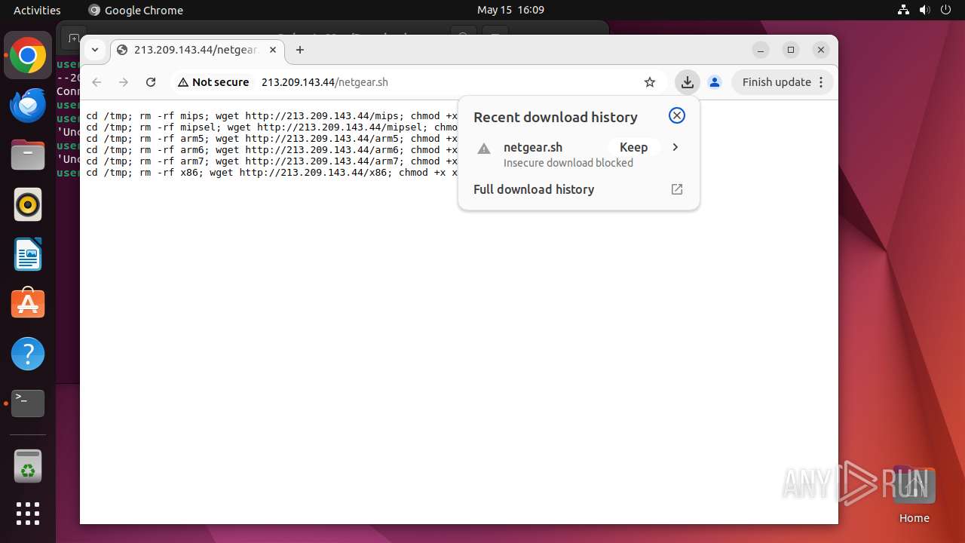This screenshot has height=543, width=965.
Task: Click the browser forward arrow
Action: point(124,82)
